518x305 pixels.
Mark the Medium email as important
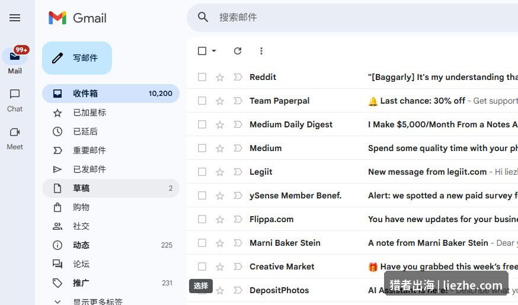(x=238, y=148)
